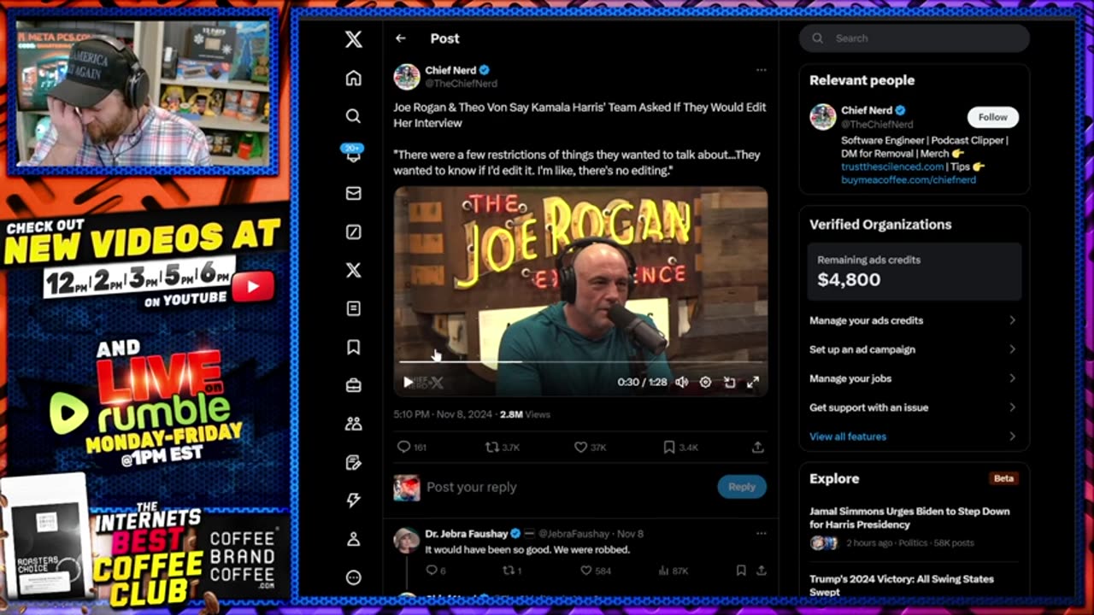This screenshot has height=615, width=1094.
Task: Go to Home in X sidebar
Action: click(x=354, y=78)
